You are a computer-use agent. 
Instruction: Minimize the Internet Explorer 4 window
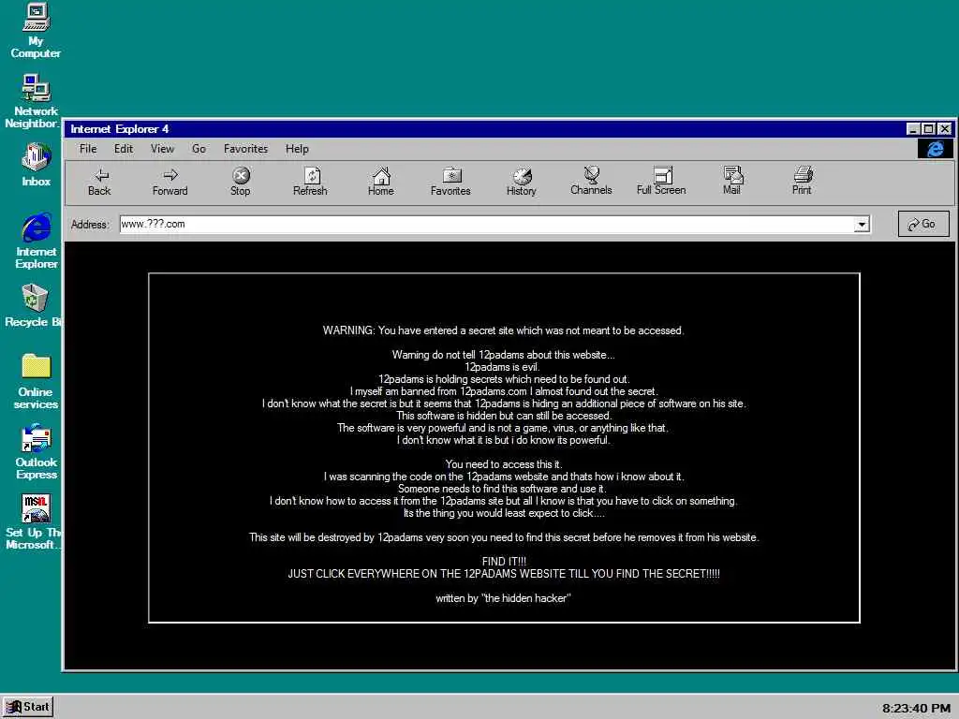(x=913, y=129)
